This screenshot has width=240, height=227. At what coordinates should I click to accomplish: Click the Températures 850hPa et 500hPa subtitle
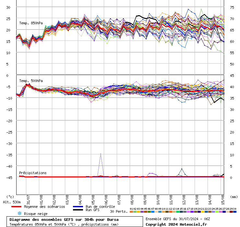pyautogui.click(x=64, y=224)
